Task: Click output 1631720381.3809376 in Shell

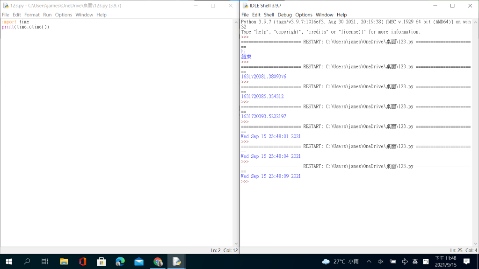Action: tap(264, 77)
